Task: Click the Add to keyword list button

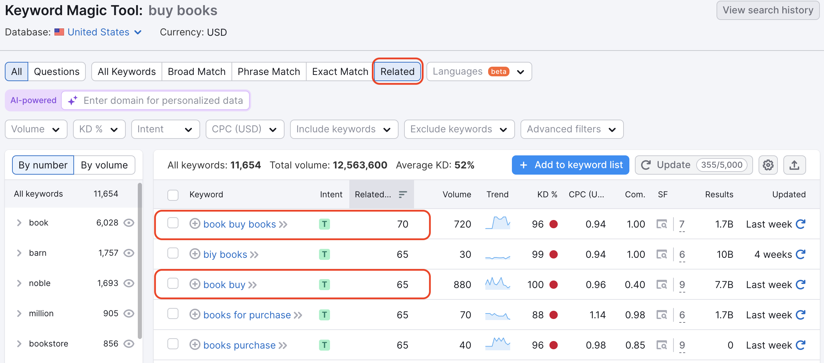Action: point(570,165)
